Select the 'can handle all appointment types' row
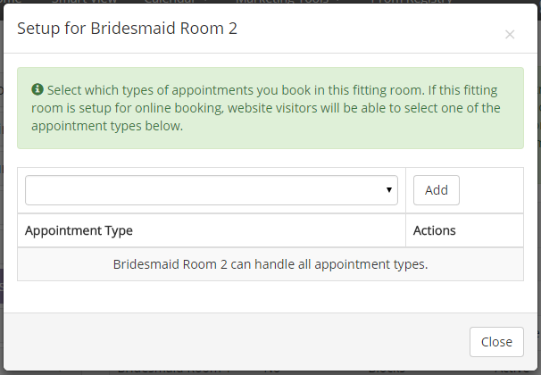 click(x=270, y=264)
